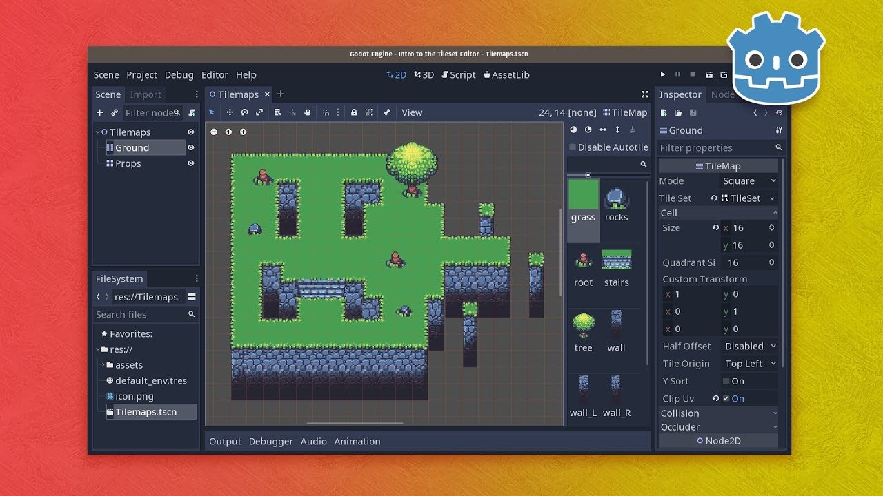This screenshot has width=883, height=496.
Task: Flip tile vertically icon
Action: [x=617, y=130]
